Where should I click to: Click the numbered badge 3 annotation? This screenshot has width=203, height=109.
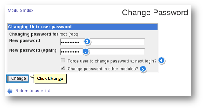pos(86,51)
